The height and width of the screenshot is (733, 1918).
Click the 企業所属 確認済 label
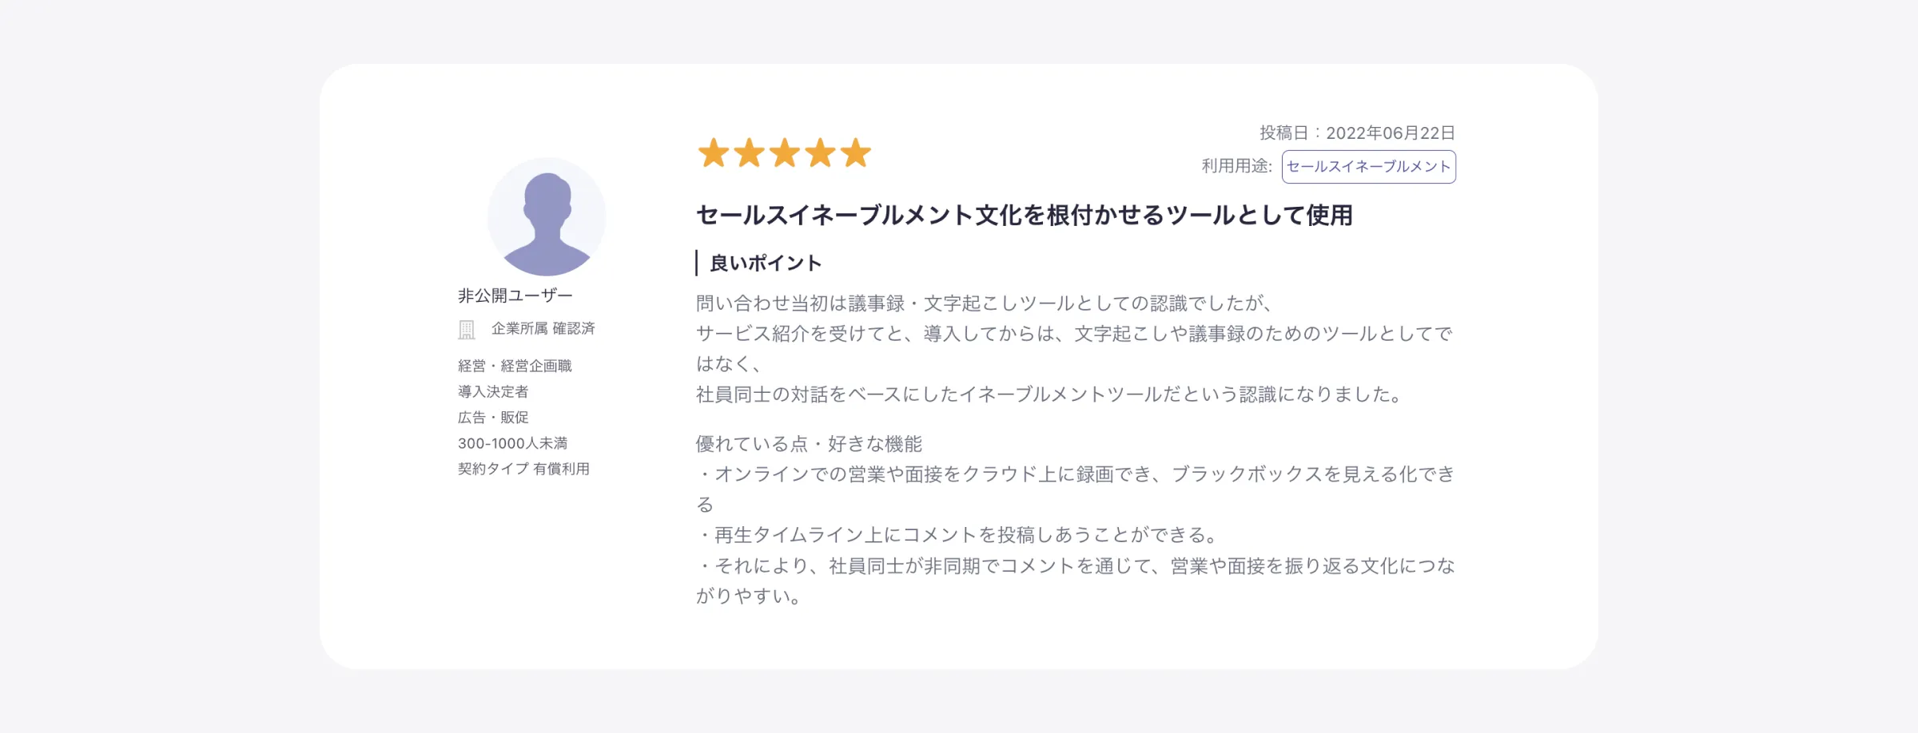coord(543,329)
